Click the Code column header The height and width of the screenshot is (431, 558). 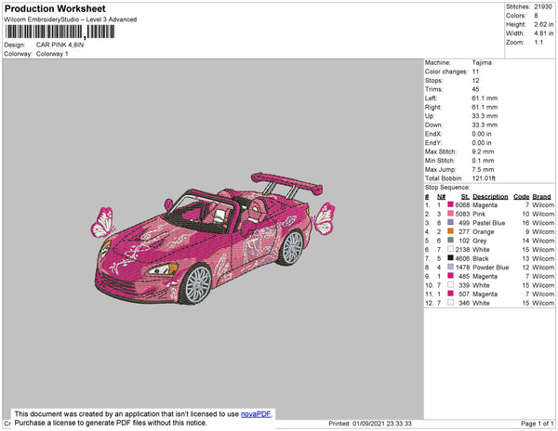point(521,196)
